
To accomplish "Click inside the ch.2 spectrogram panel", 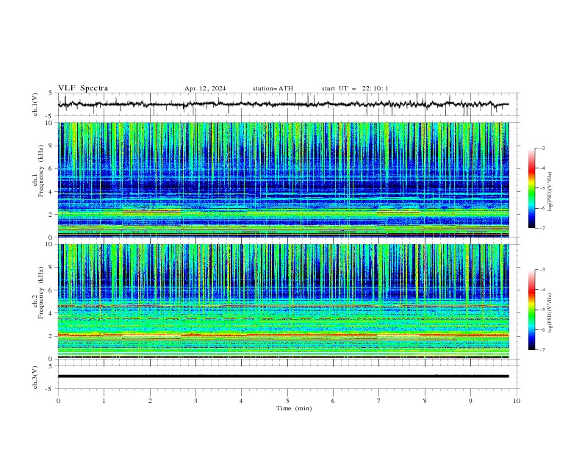I will [284, 301].
